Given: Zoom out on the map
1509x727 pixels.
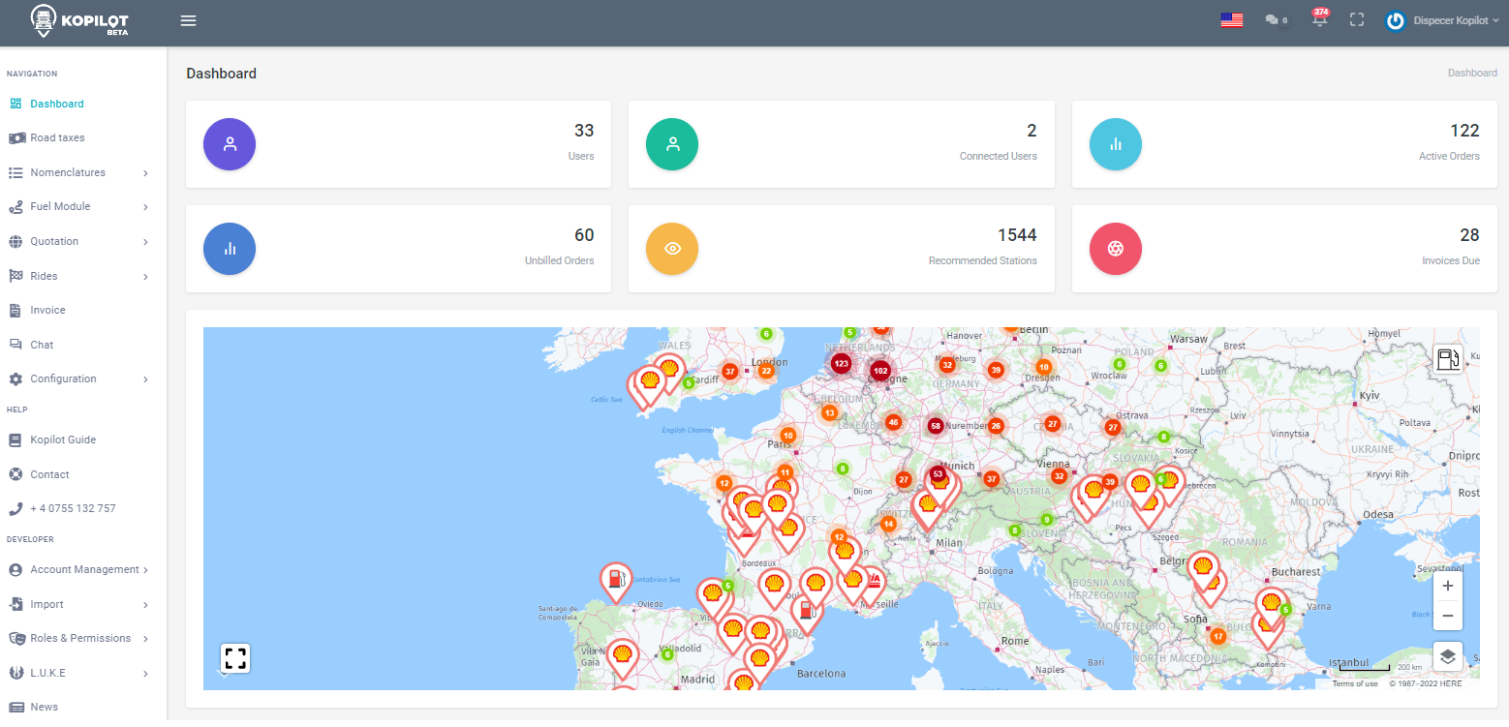Looking at the screenshot, I should [x=1447, y=616].
